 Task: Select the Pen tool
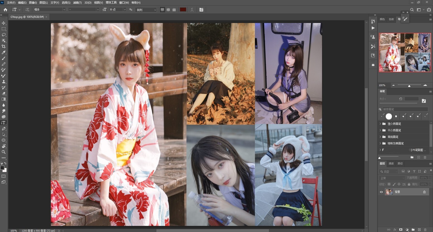[4, 129]
